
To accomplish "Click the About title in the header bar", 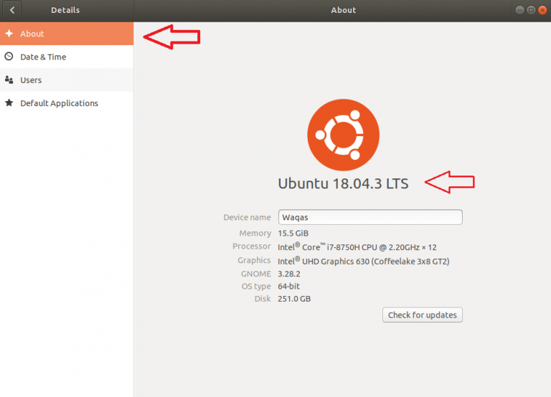I will 344,10.
